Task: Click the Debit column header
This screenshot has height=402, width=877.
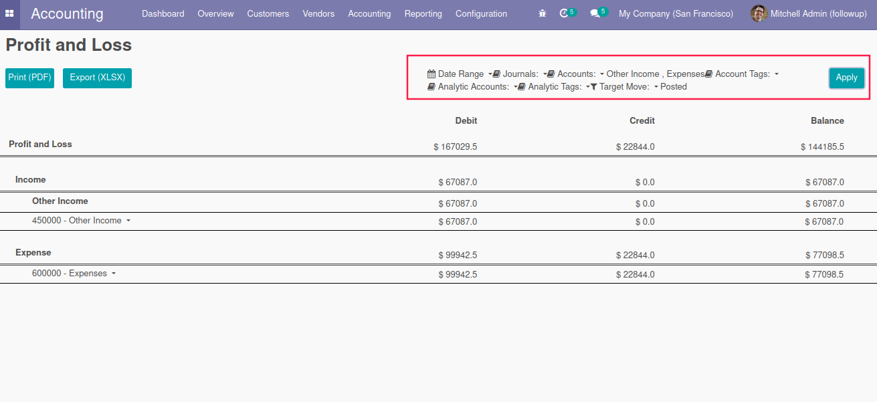Action: tap(466, 120)
